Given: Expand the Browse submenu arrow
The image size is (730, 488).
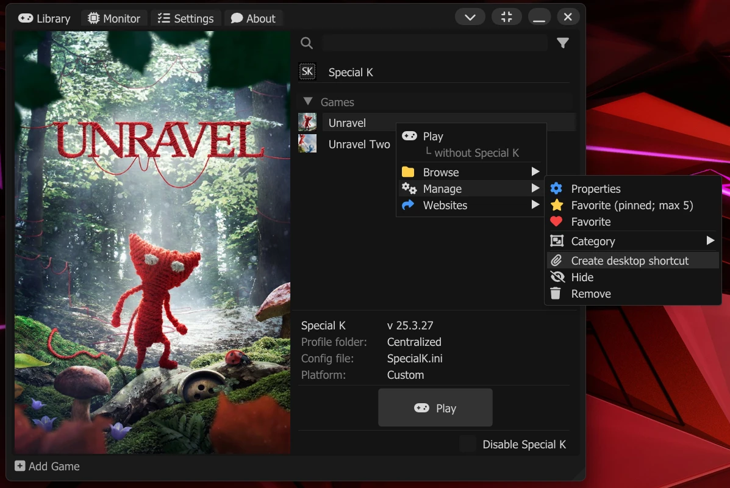Looking at the screenshot, I should point(535,172).
